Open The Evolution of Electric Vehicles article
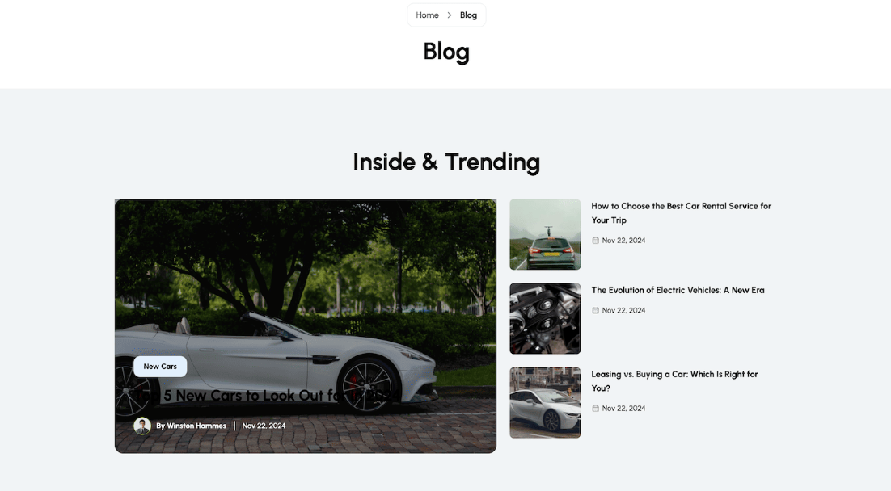This screenshot has height=491, width=891. coord(678,290)
